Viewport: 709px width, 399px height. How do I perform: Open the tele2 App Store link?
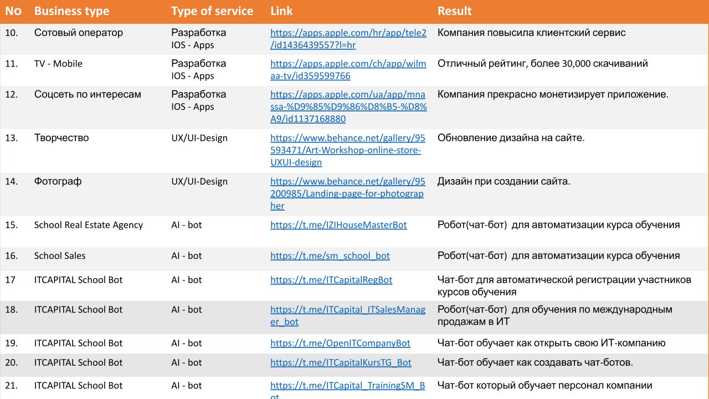348,39
